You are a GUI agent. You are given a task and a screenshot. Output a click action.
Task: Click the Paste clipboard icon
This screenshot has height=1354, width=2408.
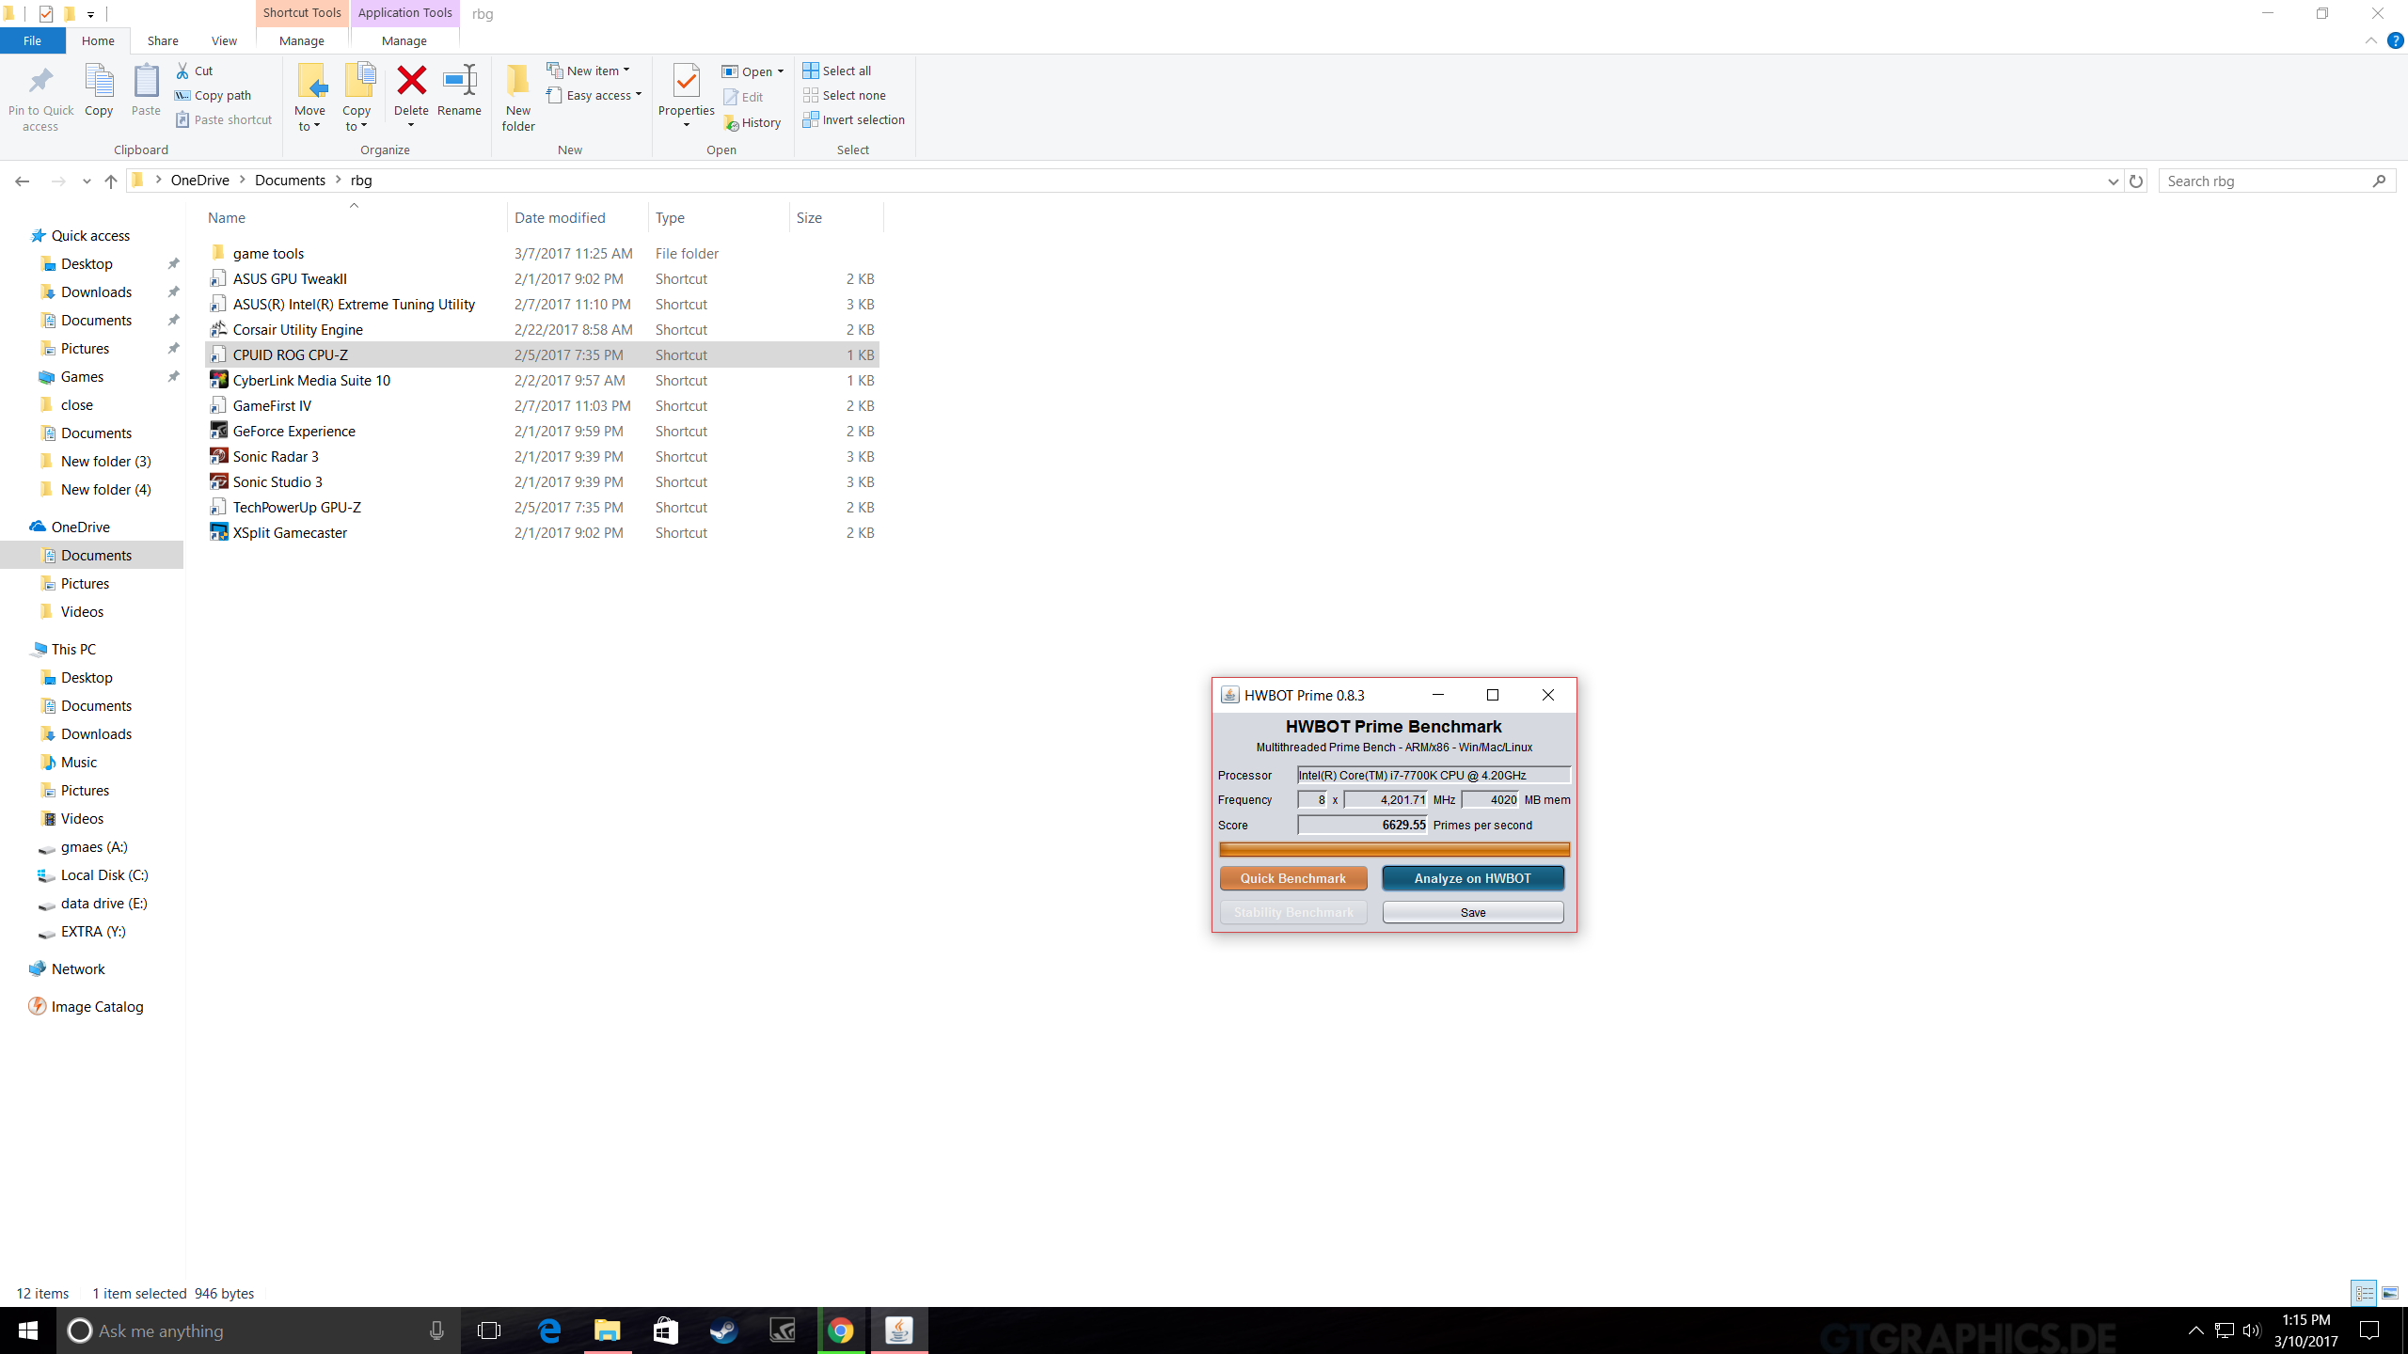(146, 82)
